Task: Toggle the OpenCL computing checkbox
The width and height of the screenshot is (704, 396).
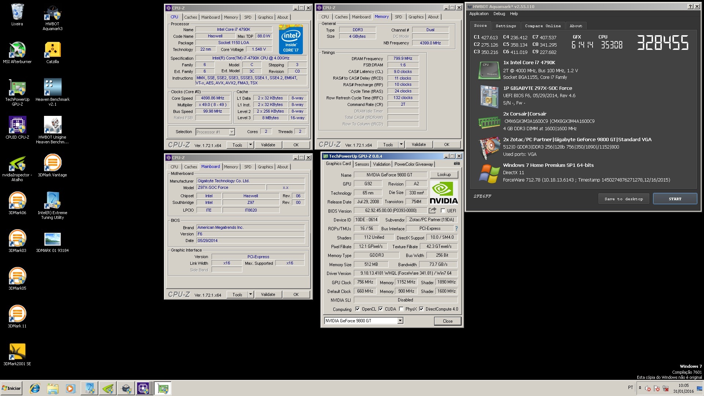Action: pyautogui.click(x=357, y=309)
